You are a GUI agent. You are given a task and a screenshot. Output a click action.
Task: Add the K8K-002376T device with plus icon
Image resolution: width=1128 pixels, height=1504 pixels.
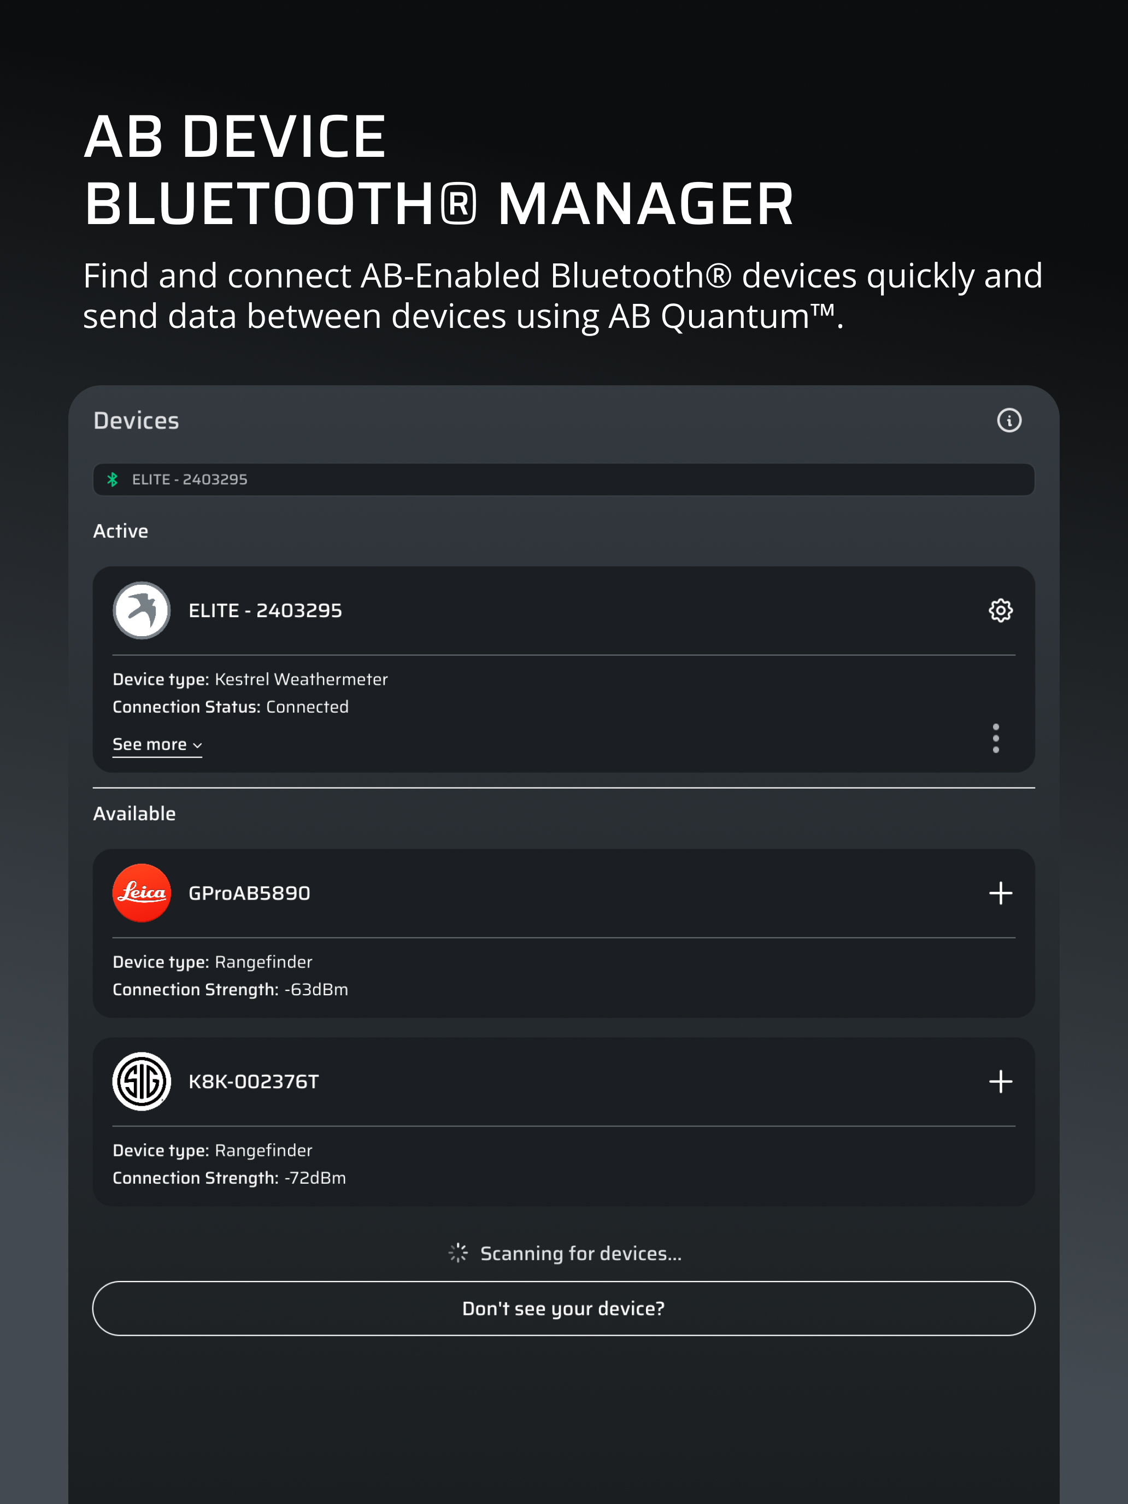click(x=1000, y=1081)
